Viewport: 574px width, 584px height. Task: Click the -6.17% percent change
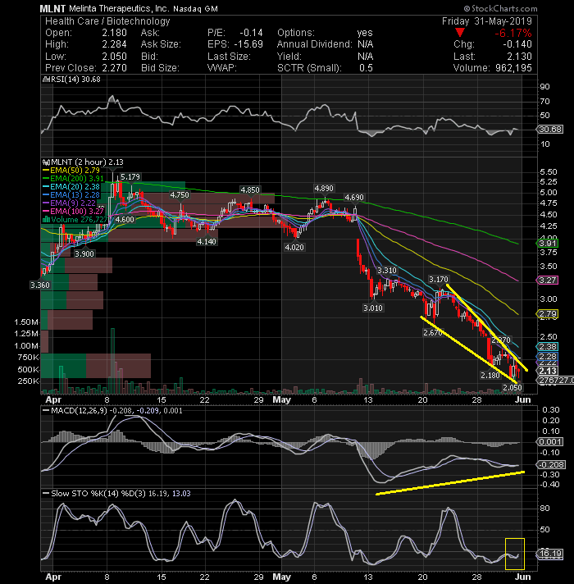pos(513,33)
